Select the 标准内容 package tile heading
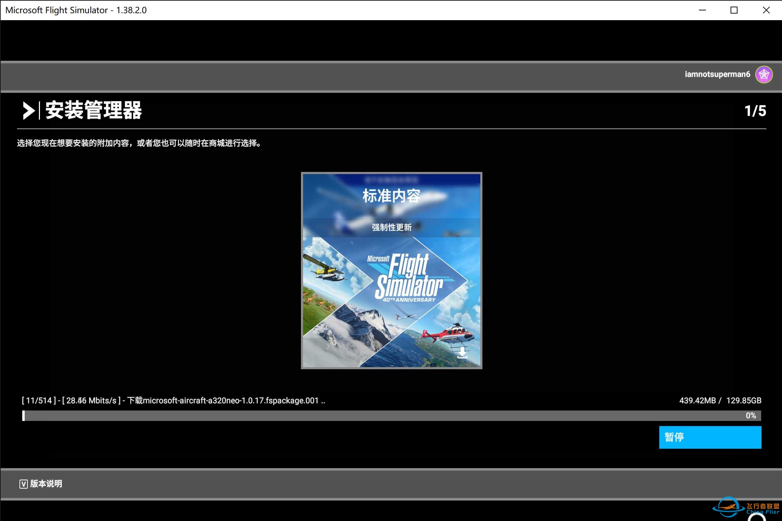 click(391, 196)
